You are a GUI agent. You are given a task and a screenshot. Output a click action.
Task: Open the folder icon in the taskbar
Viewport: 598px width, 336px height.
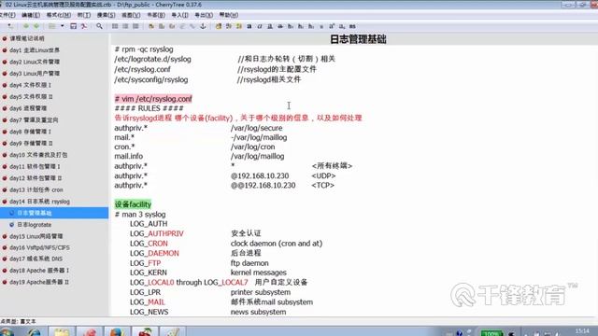coord(62,332)
